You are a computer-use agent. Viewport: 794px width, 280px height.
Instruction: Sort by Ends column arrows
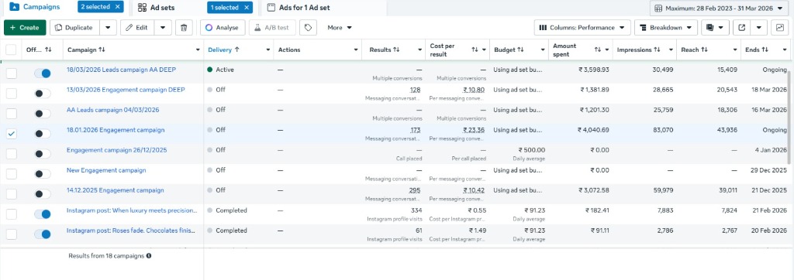click(x=765, y=50)
